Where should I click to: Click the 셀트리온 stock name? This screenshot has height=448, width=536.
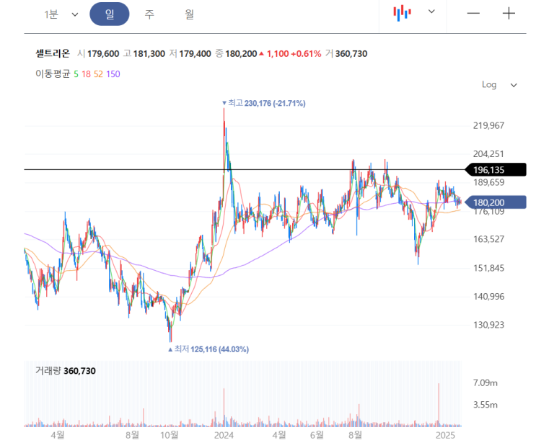pos(53,53)
